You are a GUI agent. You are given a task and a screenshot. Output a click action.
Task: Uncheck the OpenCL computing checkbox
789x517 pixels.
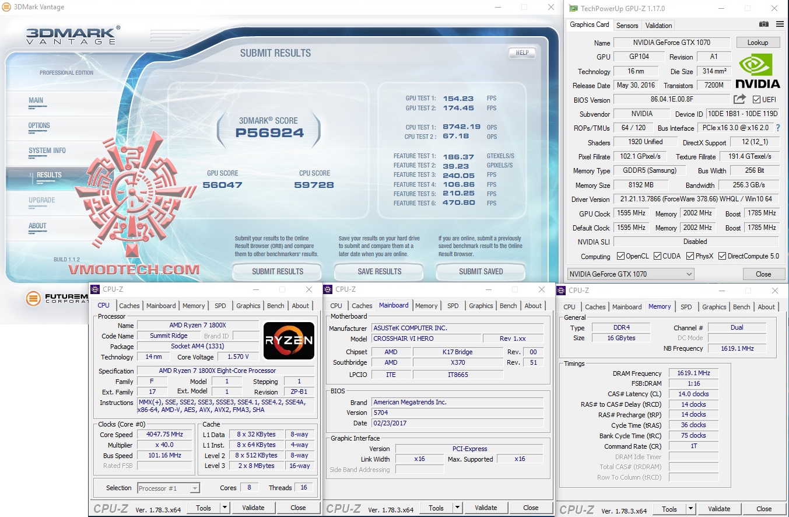tap(620, 256)
